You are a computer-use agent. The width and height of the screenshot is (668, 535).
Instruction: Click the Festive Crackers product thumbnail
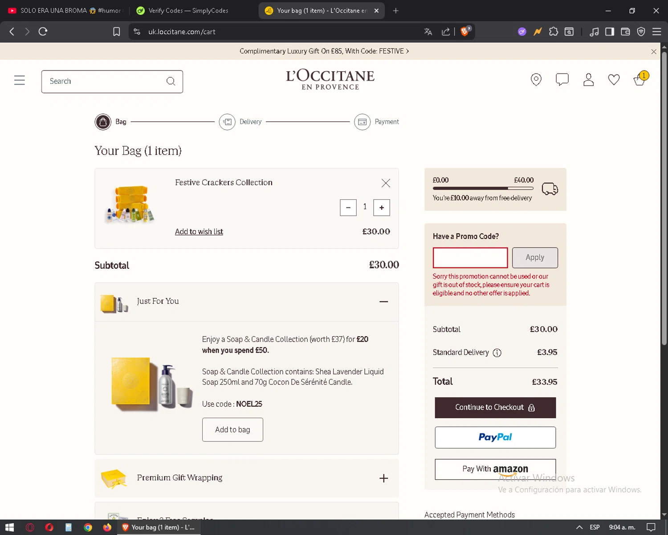pyautogui.click(x=130, y=204)
